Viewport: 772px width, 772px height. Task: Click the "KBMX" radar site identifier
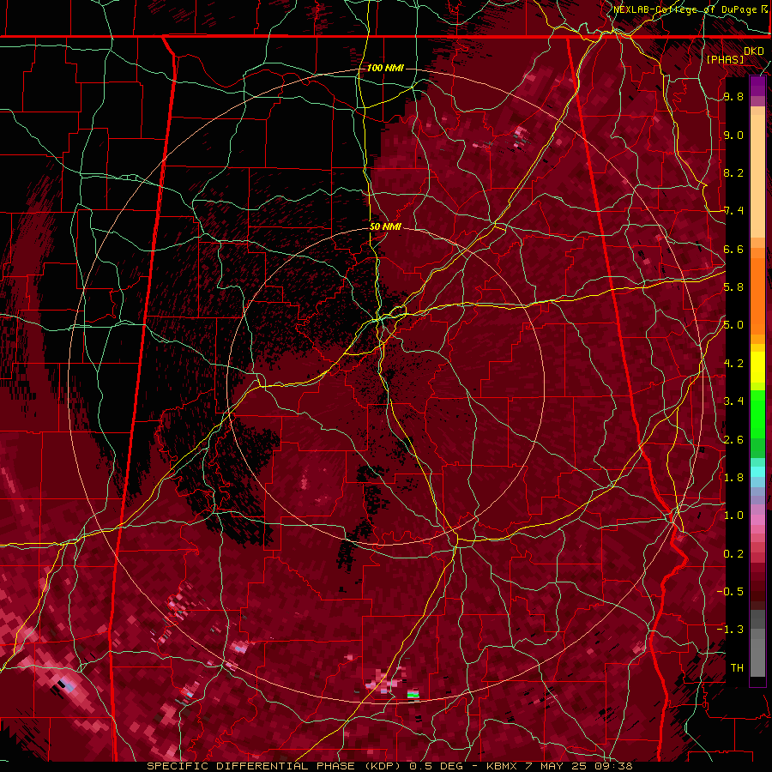click(503, 766)
